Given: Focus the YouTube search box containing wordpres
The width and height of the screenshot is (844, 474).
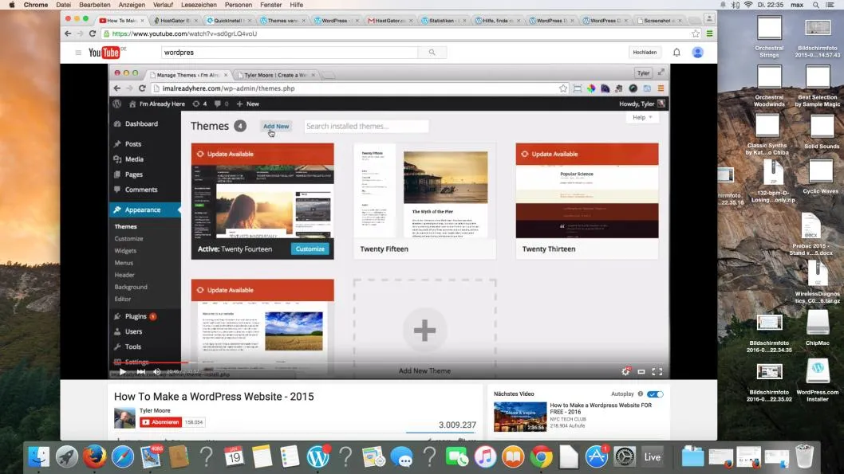Looking at the screenshot, I should 290,52.
